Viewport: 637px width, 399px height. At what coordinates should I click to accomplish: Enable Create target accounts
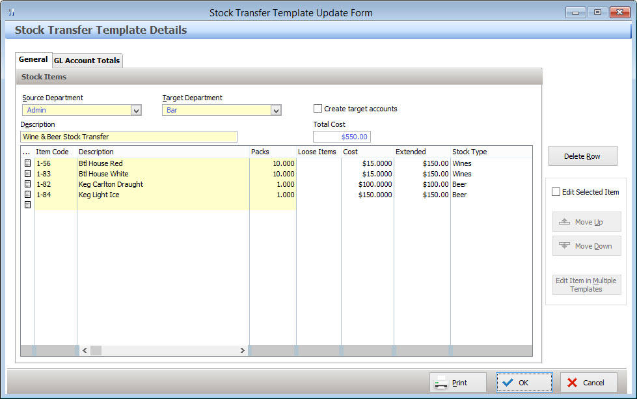[317, 109]
